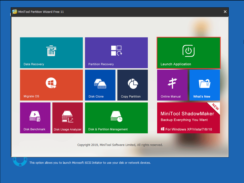This screenshot has height=183, width=244.
Task: Click the Disk & Partition Management label
Action: click(108, 129)
